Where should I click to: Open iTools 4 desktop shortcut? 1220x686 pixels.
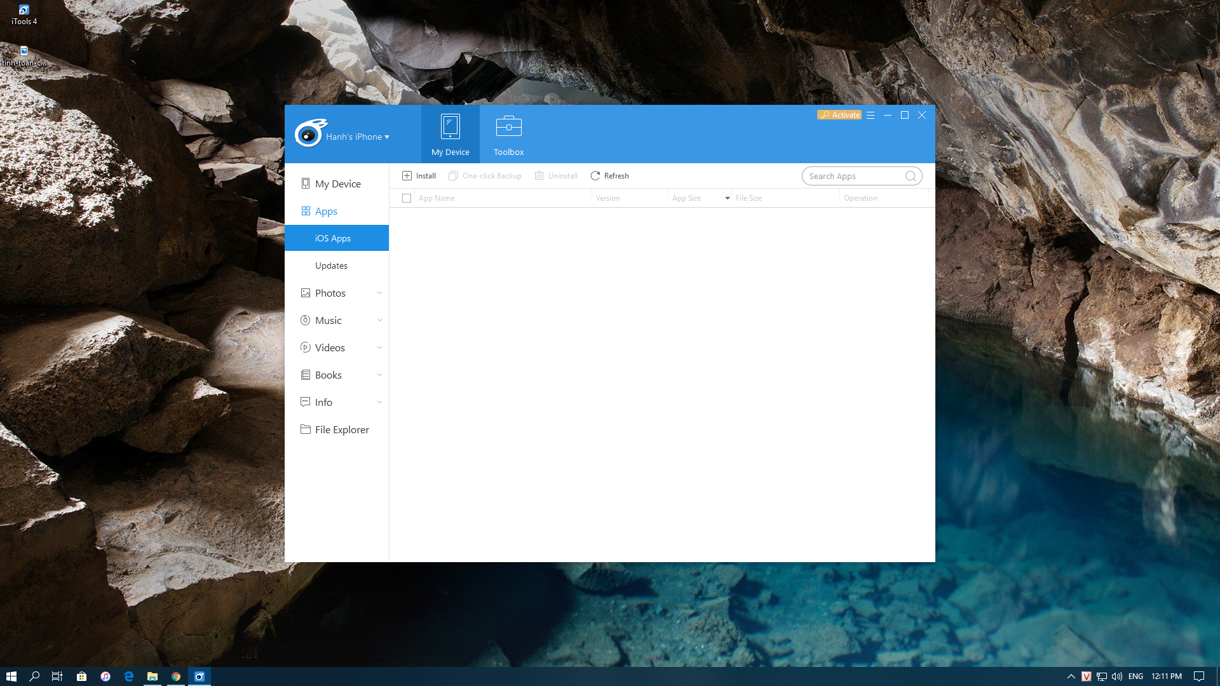24,15
